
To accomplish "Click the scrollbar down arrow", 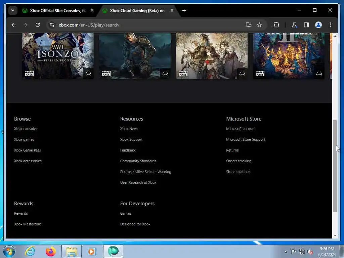I will [335, 235].
